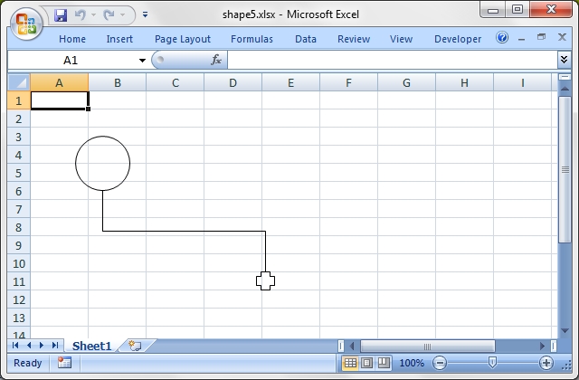Open Excel Help question mark icon

[502, 37]
